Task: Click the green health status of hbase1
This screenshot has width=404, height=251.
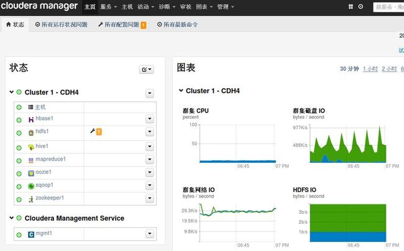Action: tap(19, 120)
